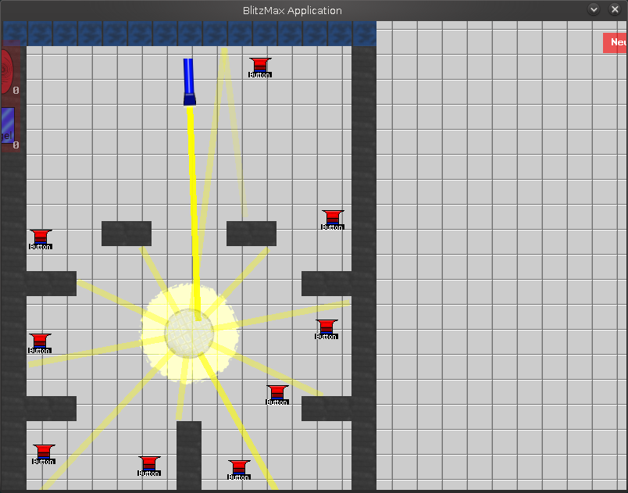Click the red Button nearest the glowing ball's lower right

coord(277,394)
